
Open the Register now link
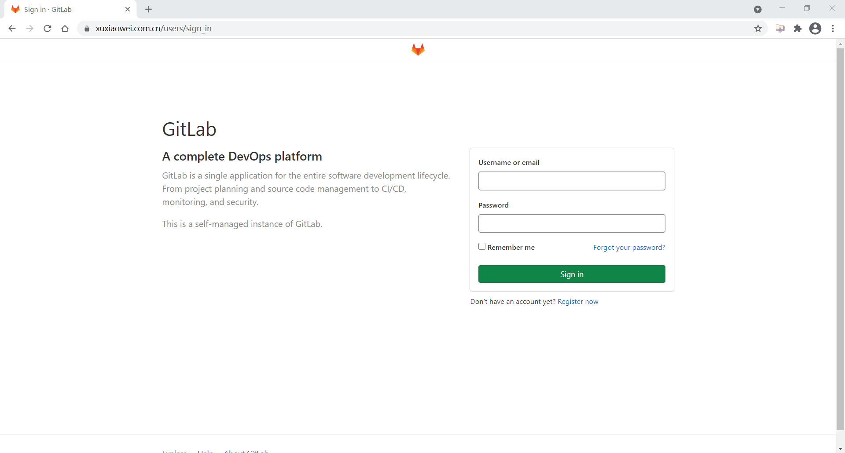coord(578,301)
